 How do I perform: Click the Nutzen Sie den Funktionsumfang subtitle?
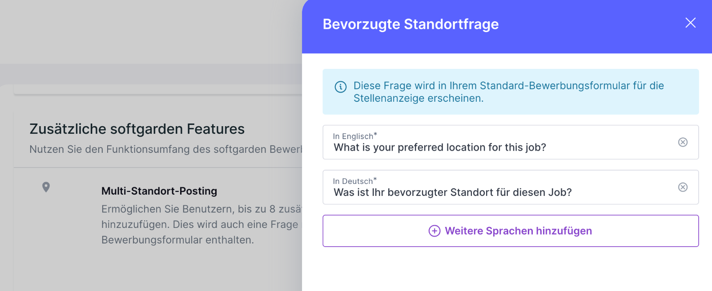[x=165, y=149]
